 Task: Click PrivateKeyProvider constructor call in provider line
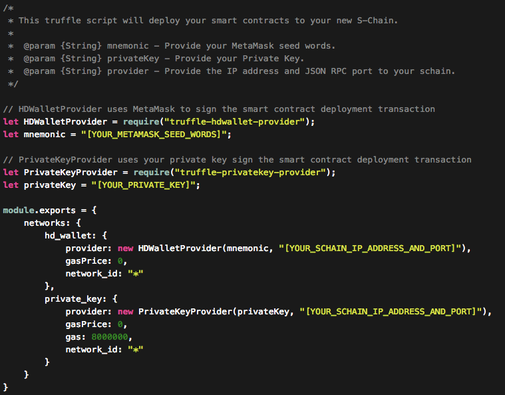(184, 312)
